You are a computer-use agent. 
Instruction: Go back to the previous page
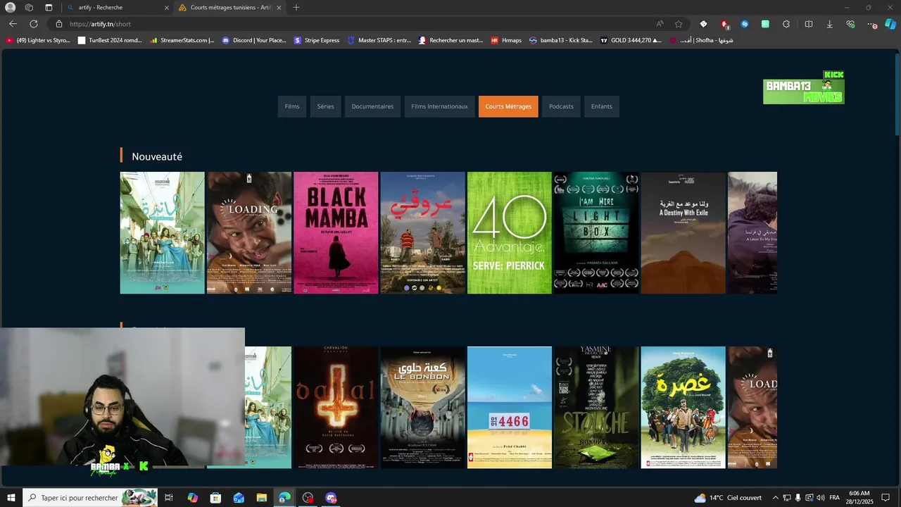(13, 24)
